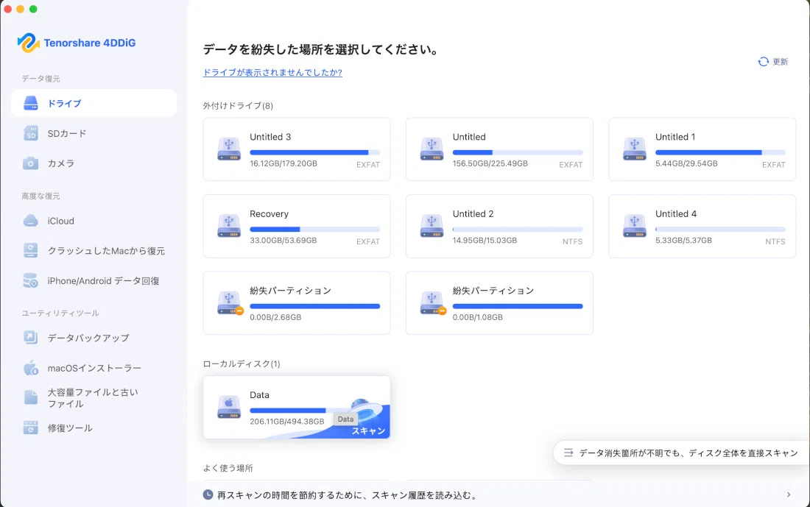The height and width of the screenshot is (507, 810).
Task: Click スキャン button on Data disk
Action: pyautogui.click(x=368, y=430)
